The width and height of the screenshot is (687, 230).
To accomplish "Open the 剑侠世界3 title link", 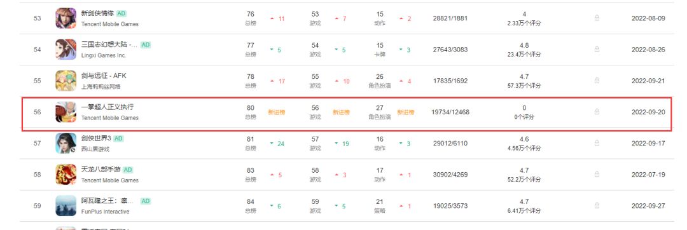I will 97,138.
